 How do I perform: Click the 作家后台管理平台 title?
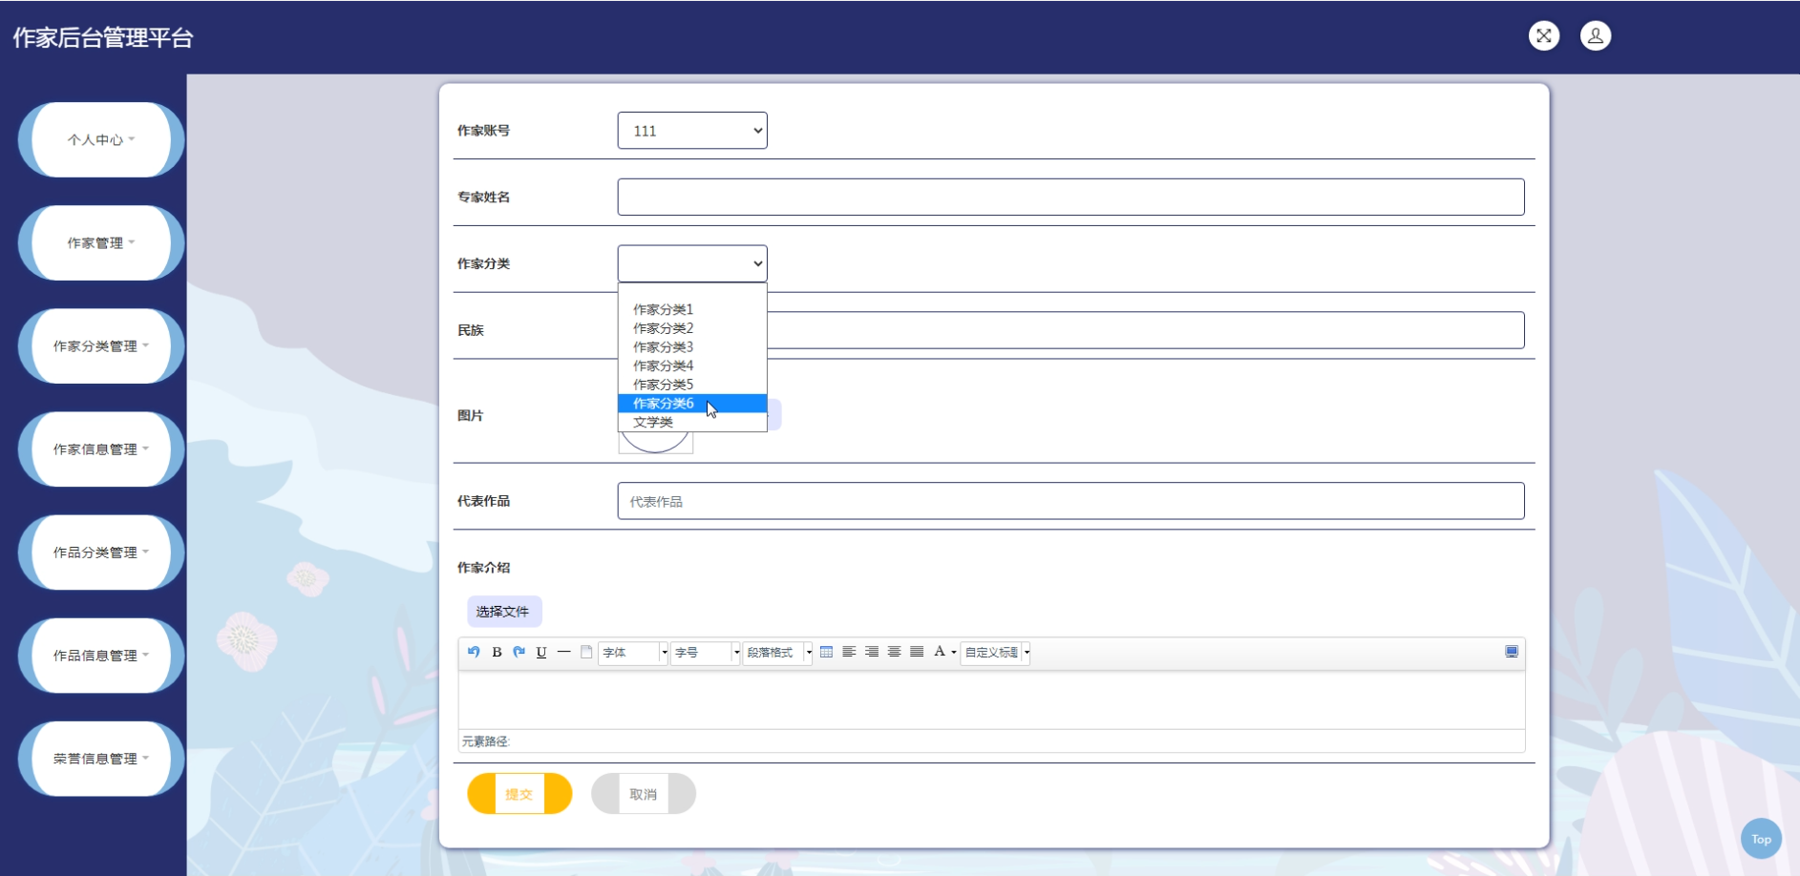103,37
